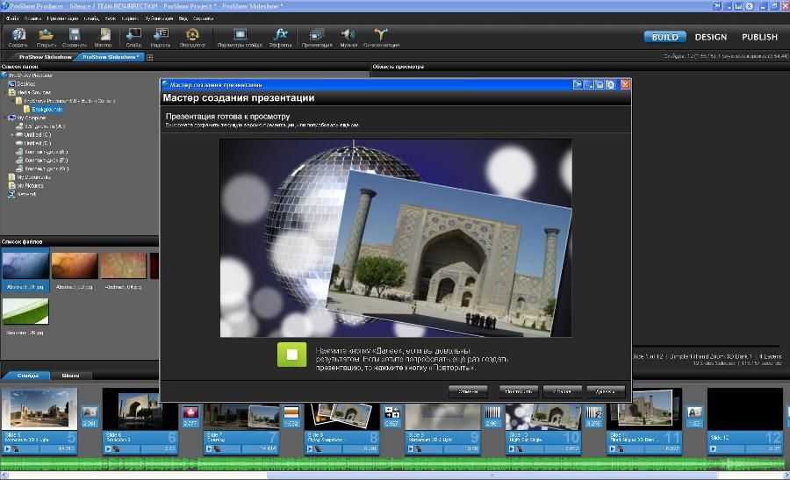Viewport: 790px width, 480px height.
Task: Select the first ProShow Slideshow tab
Action: [45, 57]
